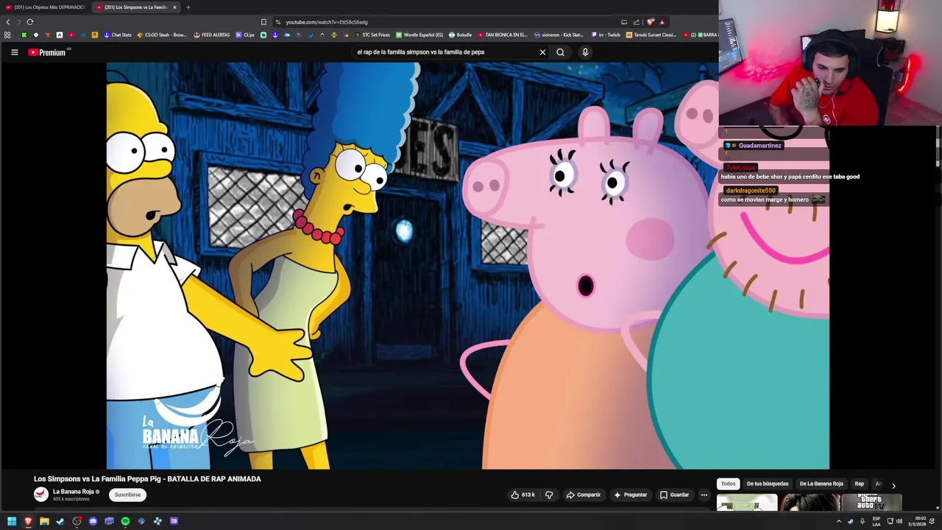
Task: Dislike the video with thumbs down
Action: pyautogui.click(x=549, y=495)
